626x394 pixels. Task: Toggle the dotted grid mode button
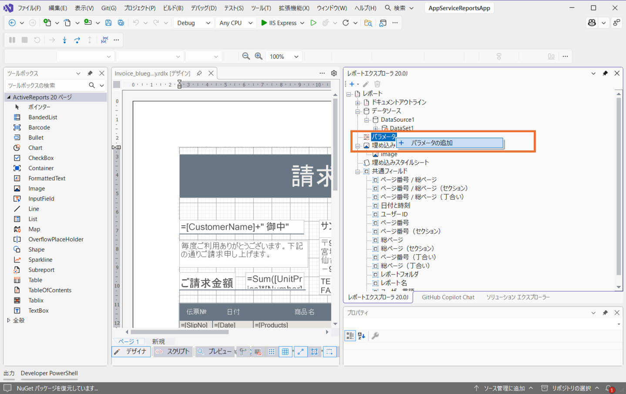[x=272, y=352]
